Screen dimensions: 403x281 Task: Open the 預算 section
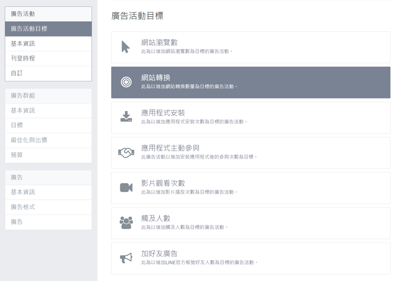[x=48, y=155]
